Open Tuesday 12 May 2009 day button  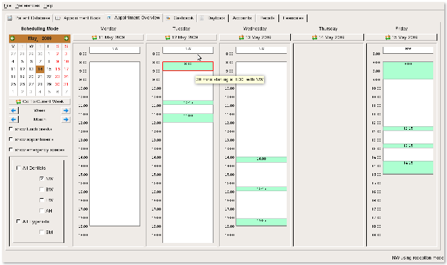click(181, 37)
